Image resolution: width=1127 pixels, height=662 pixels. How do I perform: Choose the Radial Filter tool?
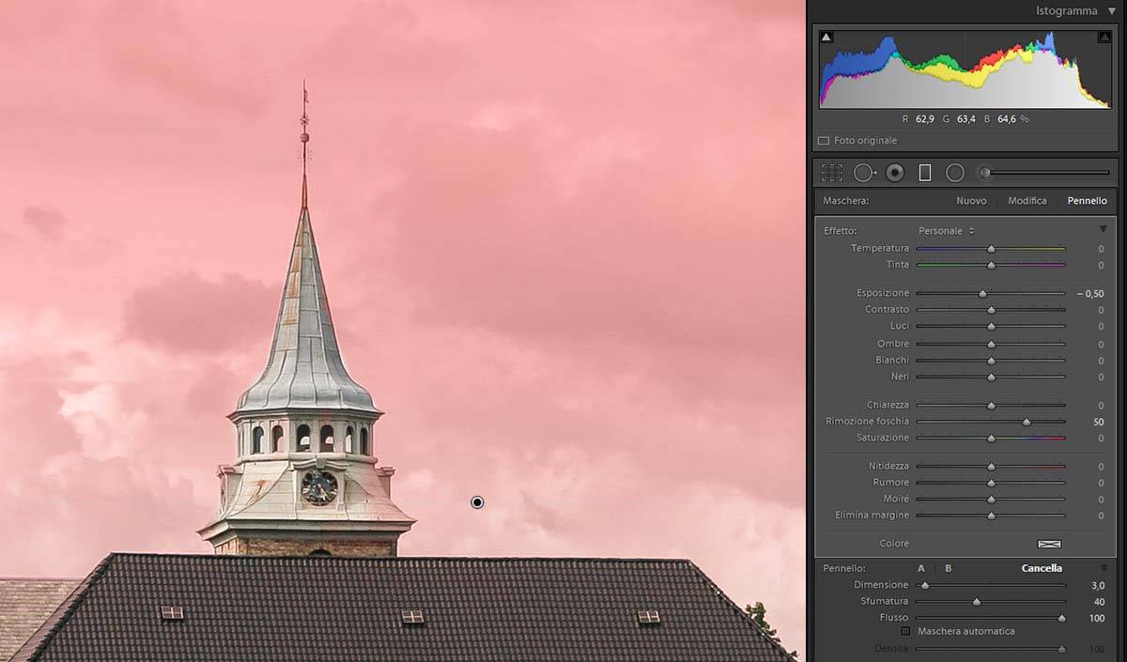(955, 173)
